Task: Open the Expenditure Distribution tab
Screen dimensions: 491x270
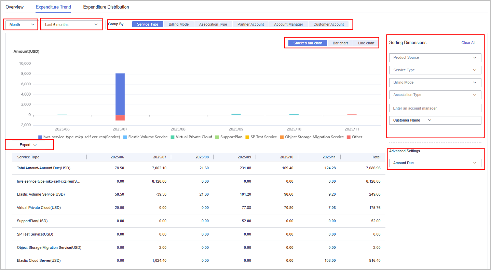Action: (x=106, y=7)
